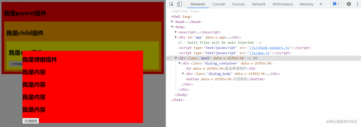Image resolution: width=361 pixels, height=127 pixels.
Task: Open the Network tab
Action: click(259, 4)
